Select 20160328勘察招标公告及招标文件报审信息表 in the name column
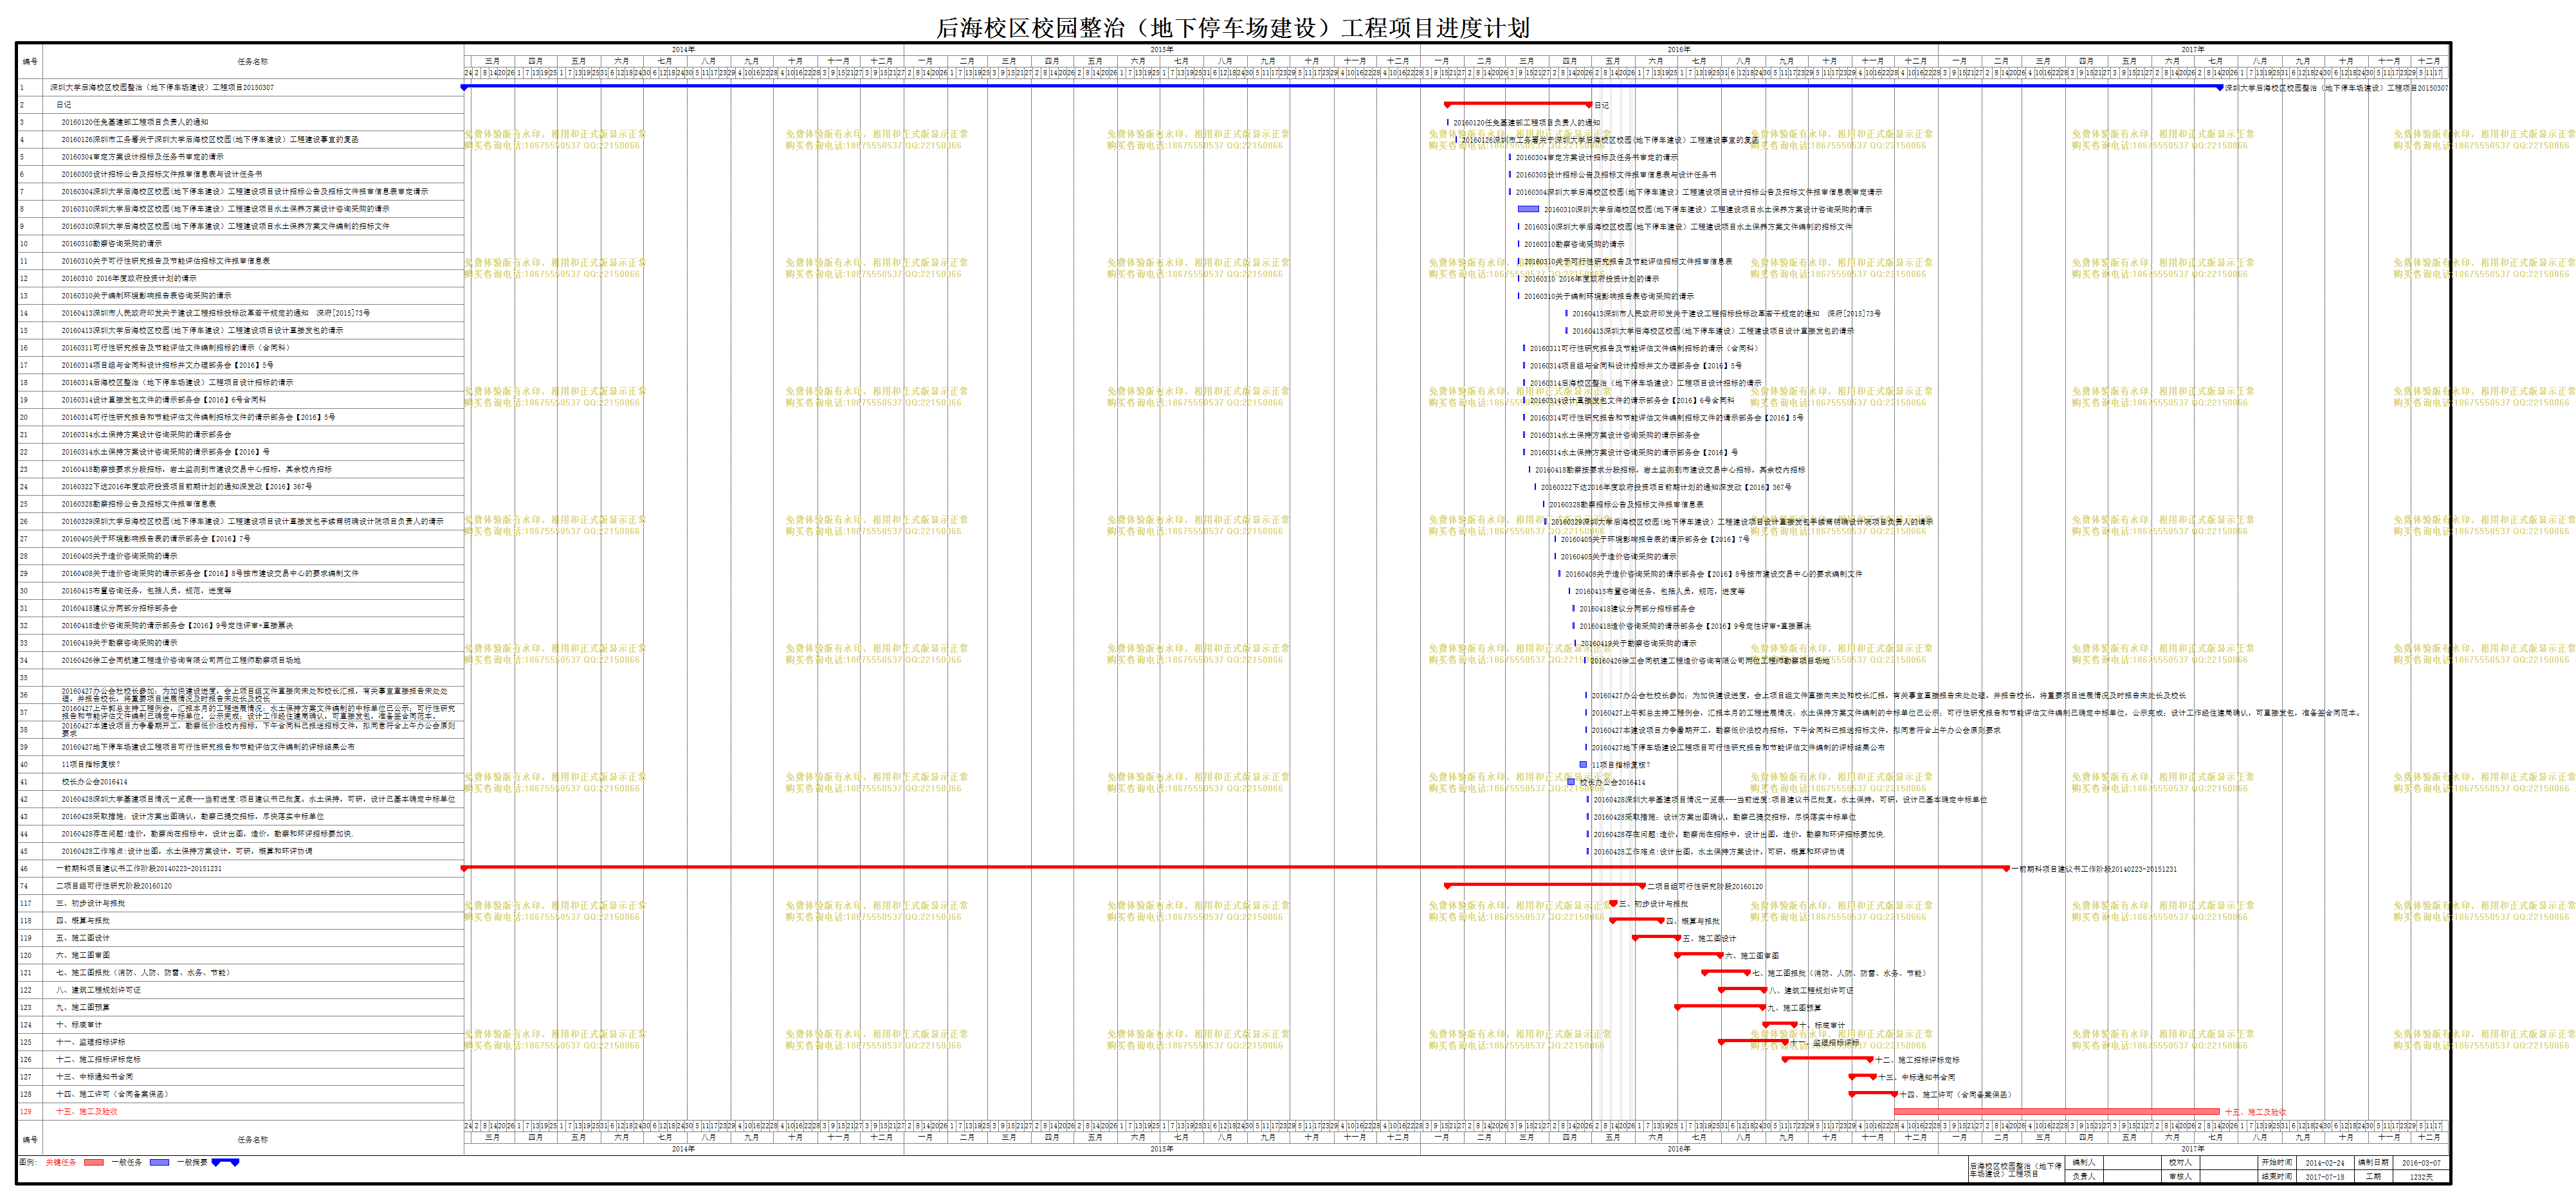2576x1199 pixels. 138,503
